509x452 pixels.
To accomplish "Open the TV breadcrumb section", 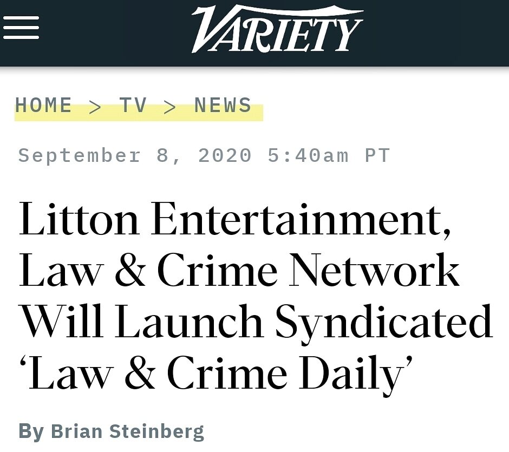I will (x=133, y=105).
